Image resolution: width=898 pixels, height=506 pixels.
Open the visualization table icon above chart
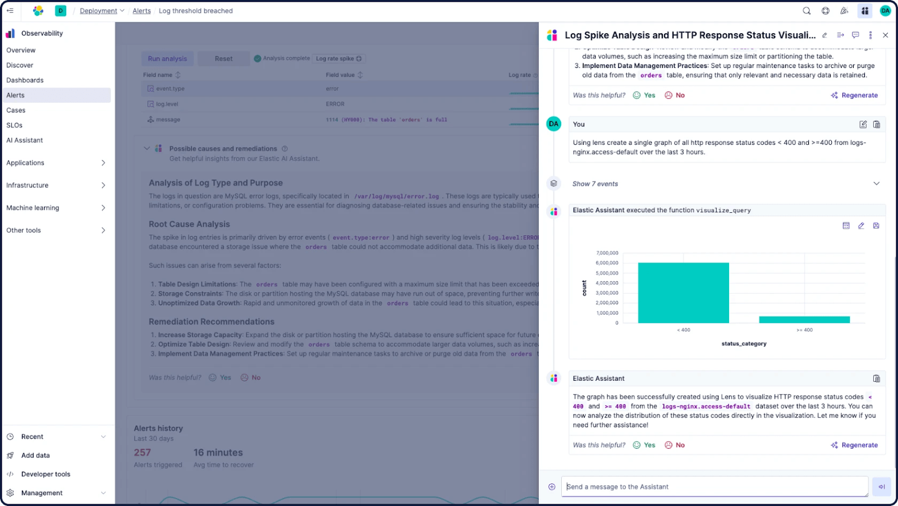coord(846,226)
